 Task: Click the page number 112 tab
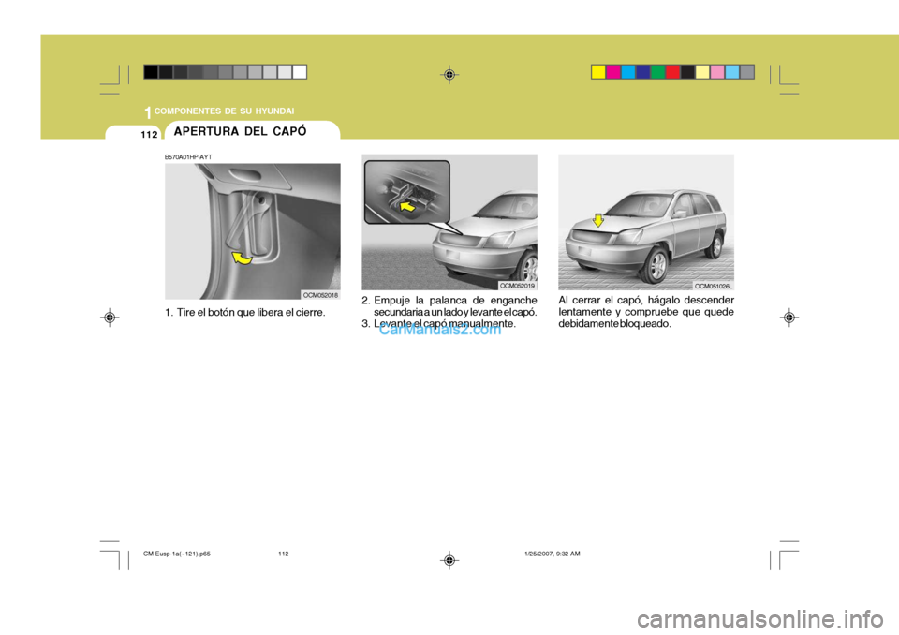[149, 135]
